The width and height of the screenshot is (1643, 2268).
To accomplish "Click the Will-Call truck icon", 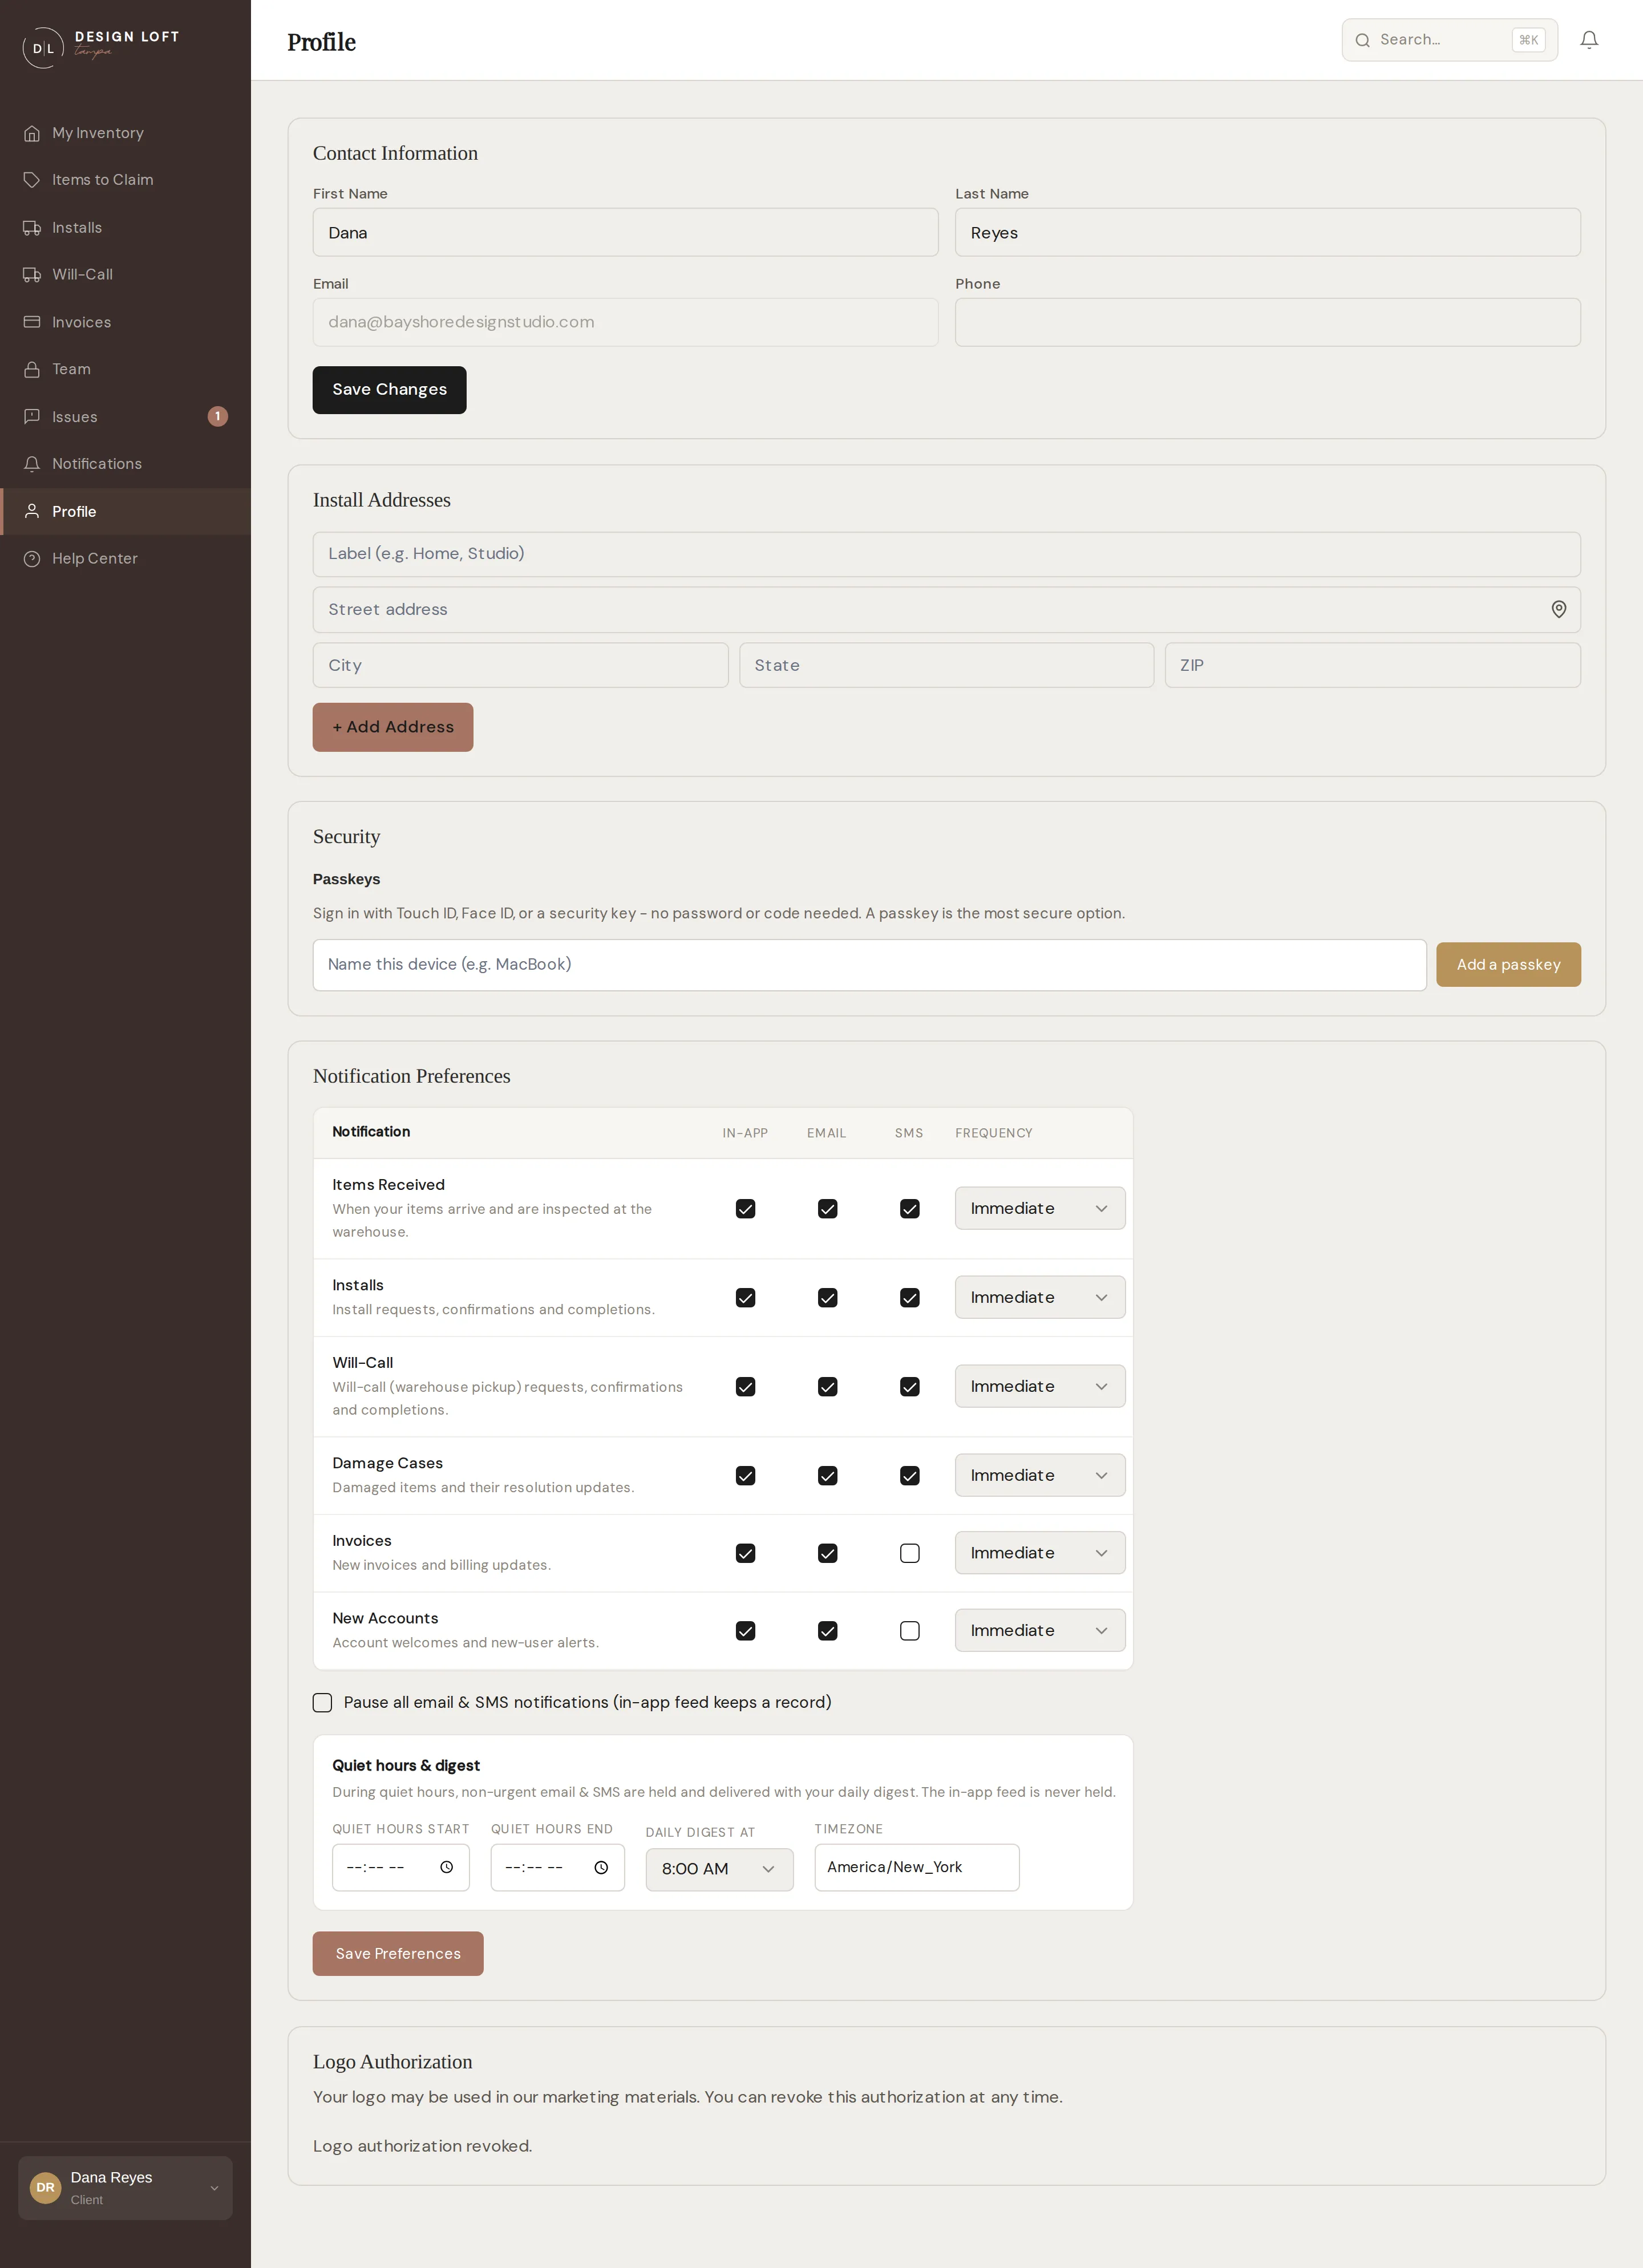I will click(x=32, y=274).
